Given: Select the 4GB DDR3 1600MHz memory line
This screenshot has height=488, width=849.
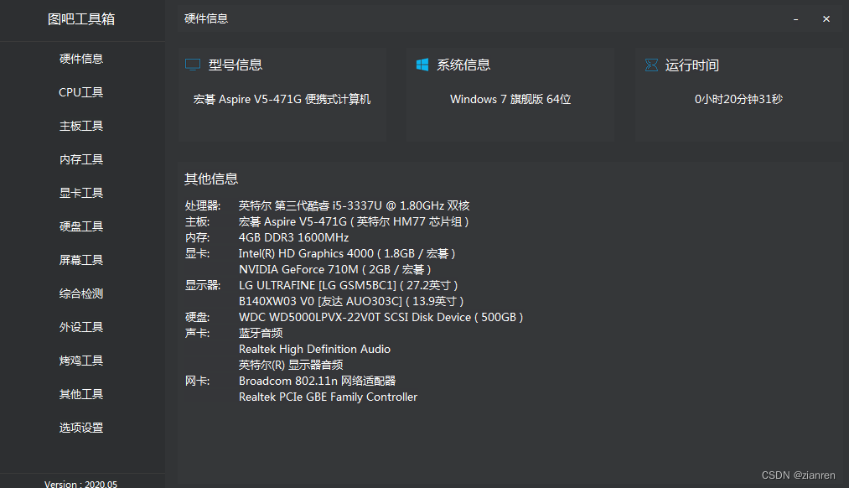Looking at the screenshot, I should (293, 238).
